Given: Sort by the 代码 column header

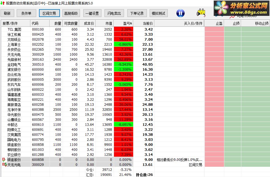Looking at the screenshot, I should pos(40,23).
